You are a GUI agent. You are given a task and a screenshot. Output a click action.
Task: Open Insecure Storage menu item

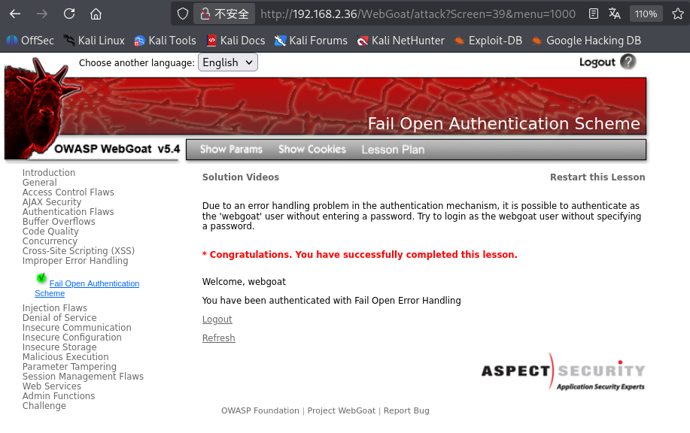[x=59, y=347]
